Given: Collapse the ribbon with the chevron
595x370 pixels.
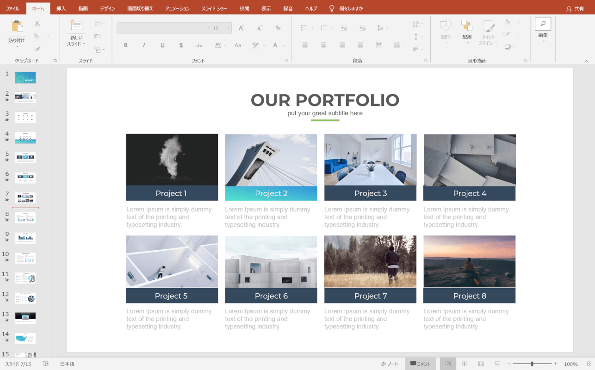Looking at the screenshot, I should [x=586, y=61].
